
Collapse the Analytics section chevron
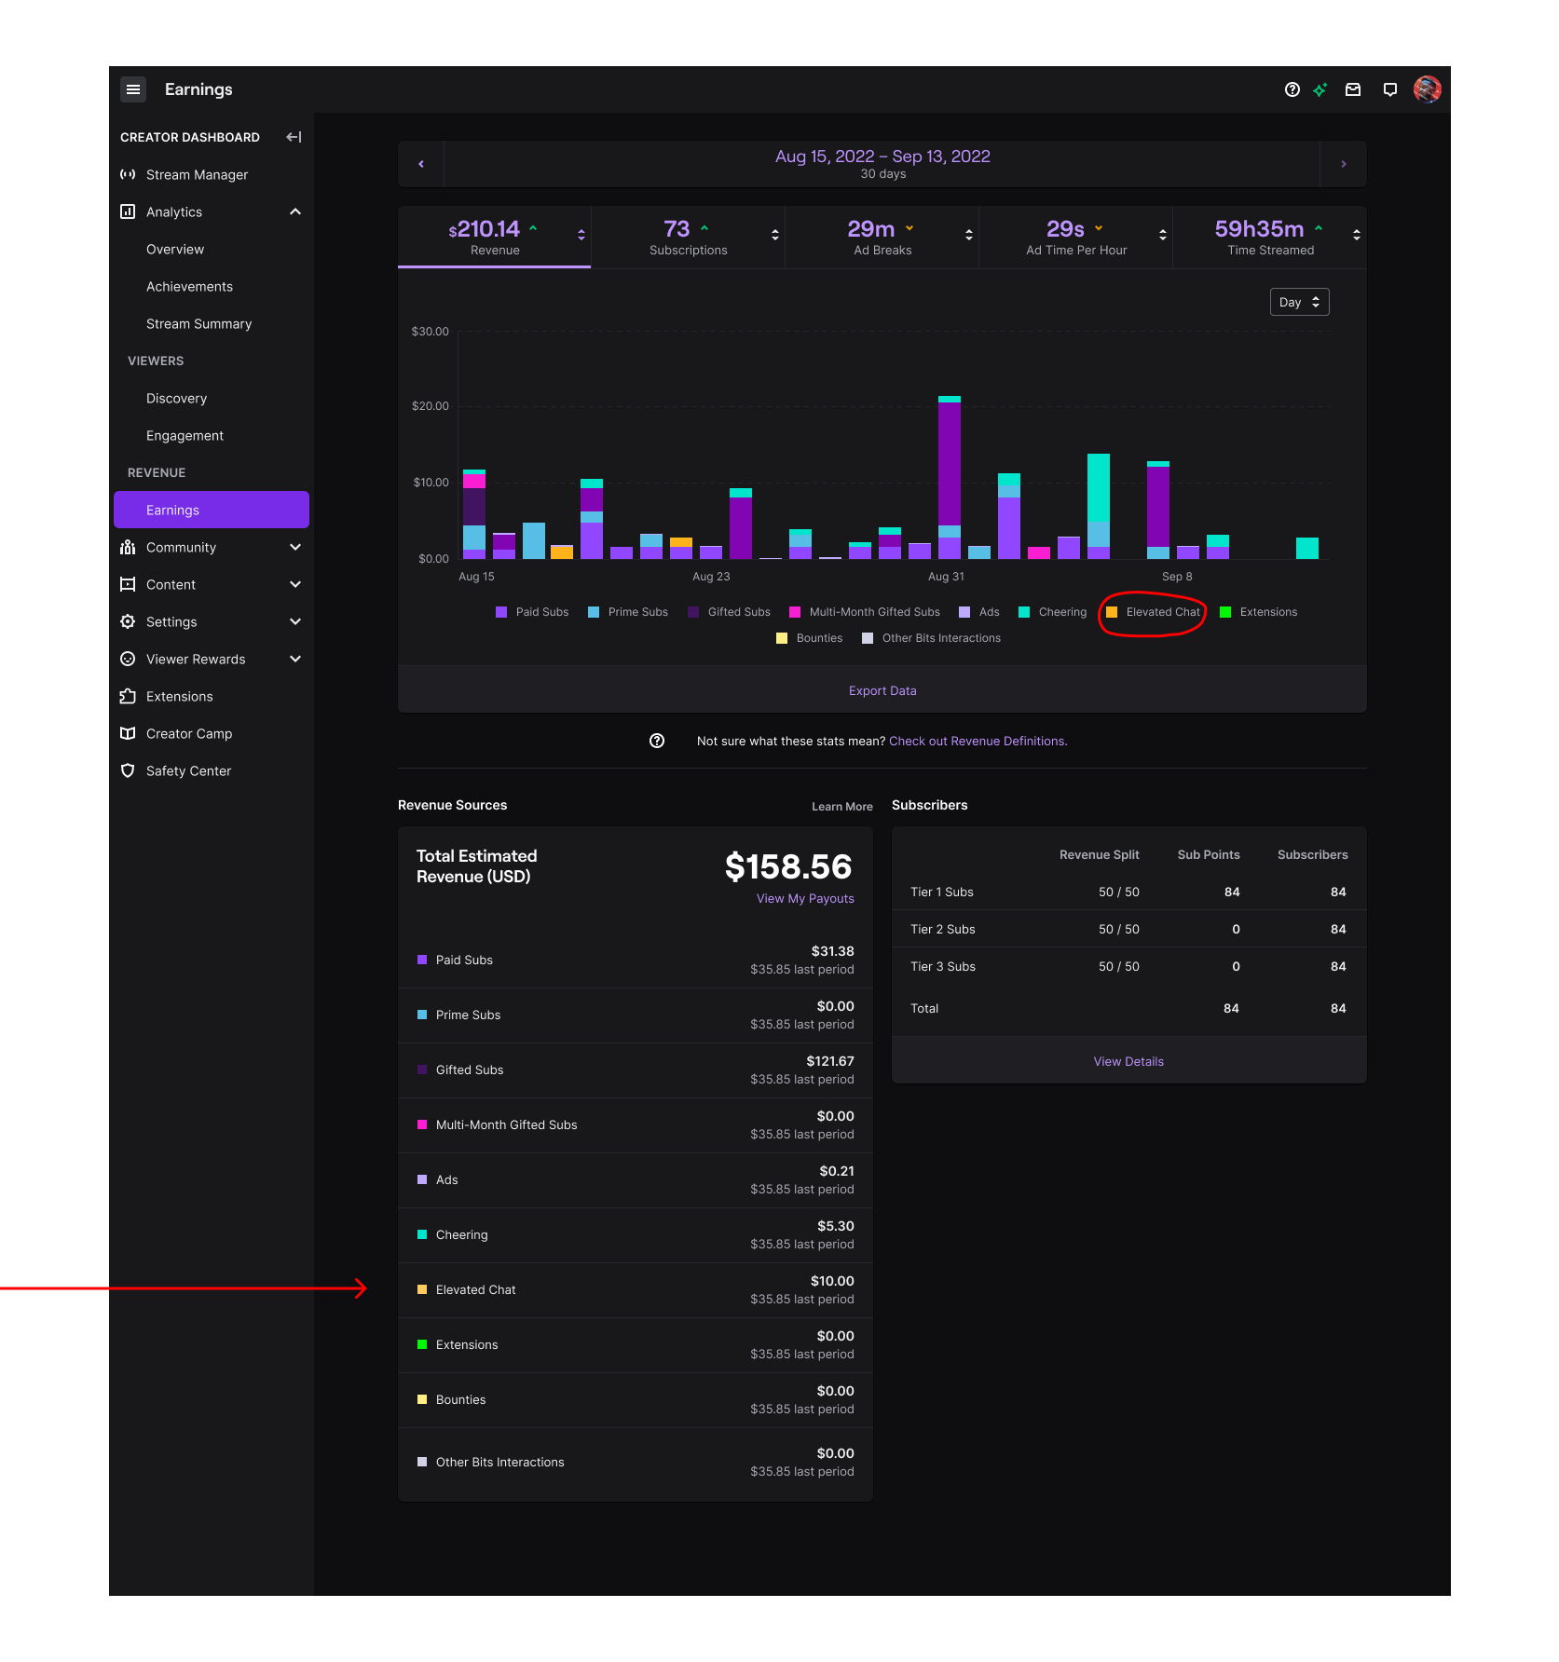[295, 211]
